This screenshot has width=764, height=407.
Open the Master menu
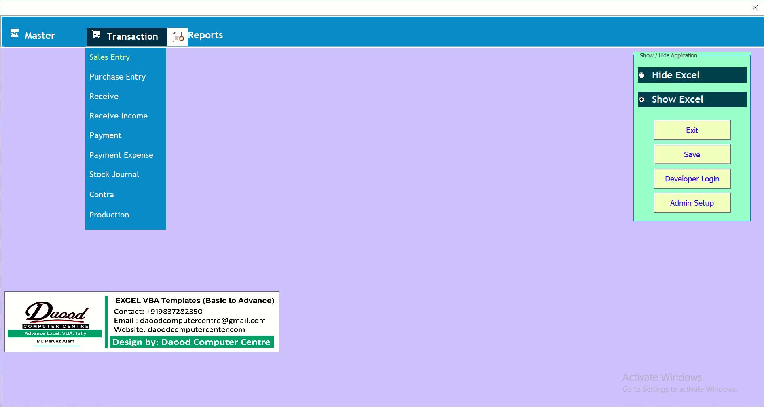point(39,36)
